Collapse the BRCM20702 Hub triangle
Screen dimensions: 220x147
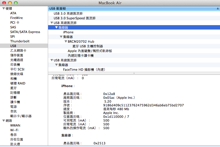(66, 41)
